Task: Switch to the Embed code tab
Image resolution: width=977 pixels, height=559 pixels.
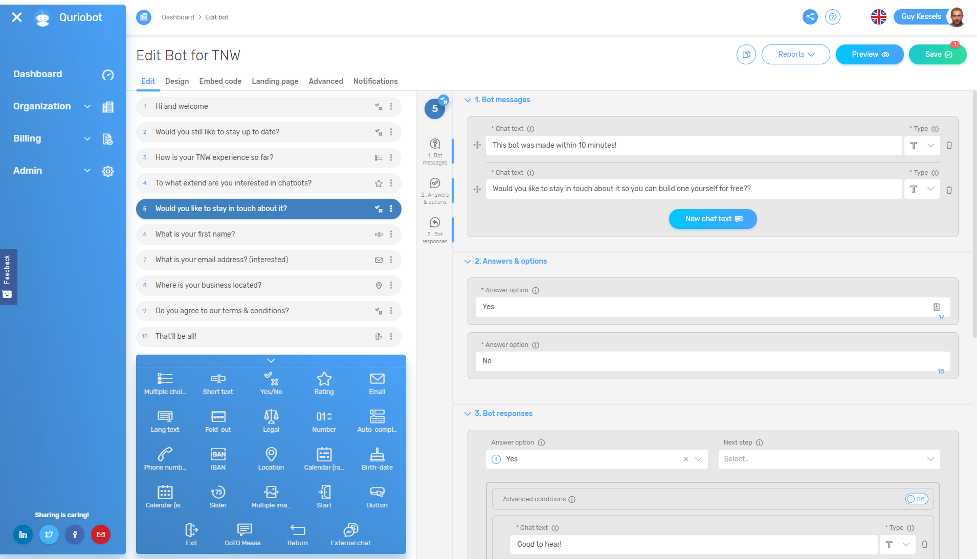Action: (220, 81)
